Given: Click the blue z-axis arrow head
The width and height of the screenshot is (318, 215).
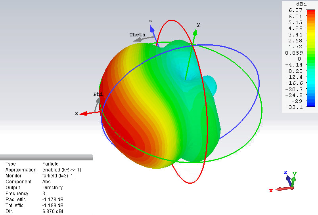Looking at the screenshot, I should coord(151,28).
